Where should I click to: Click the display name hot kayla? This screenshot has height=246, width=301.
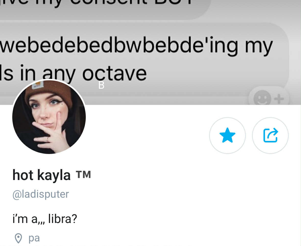[x=41, y=175]
